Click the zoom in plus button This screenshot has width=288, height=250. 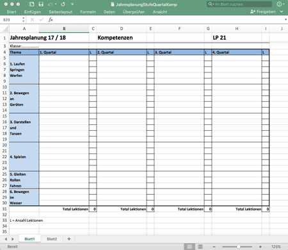point(260,247)
